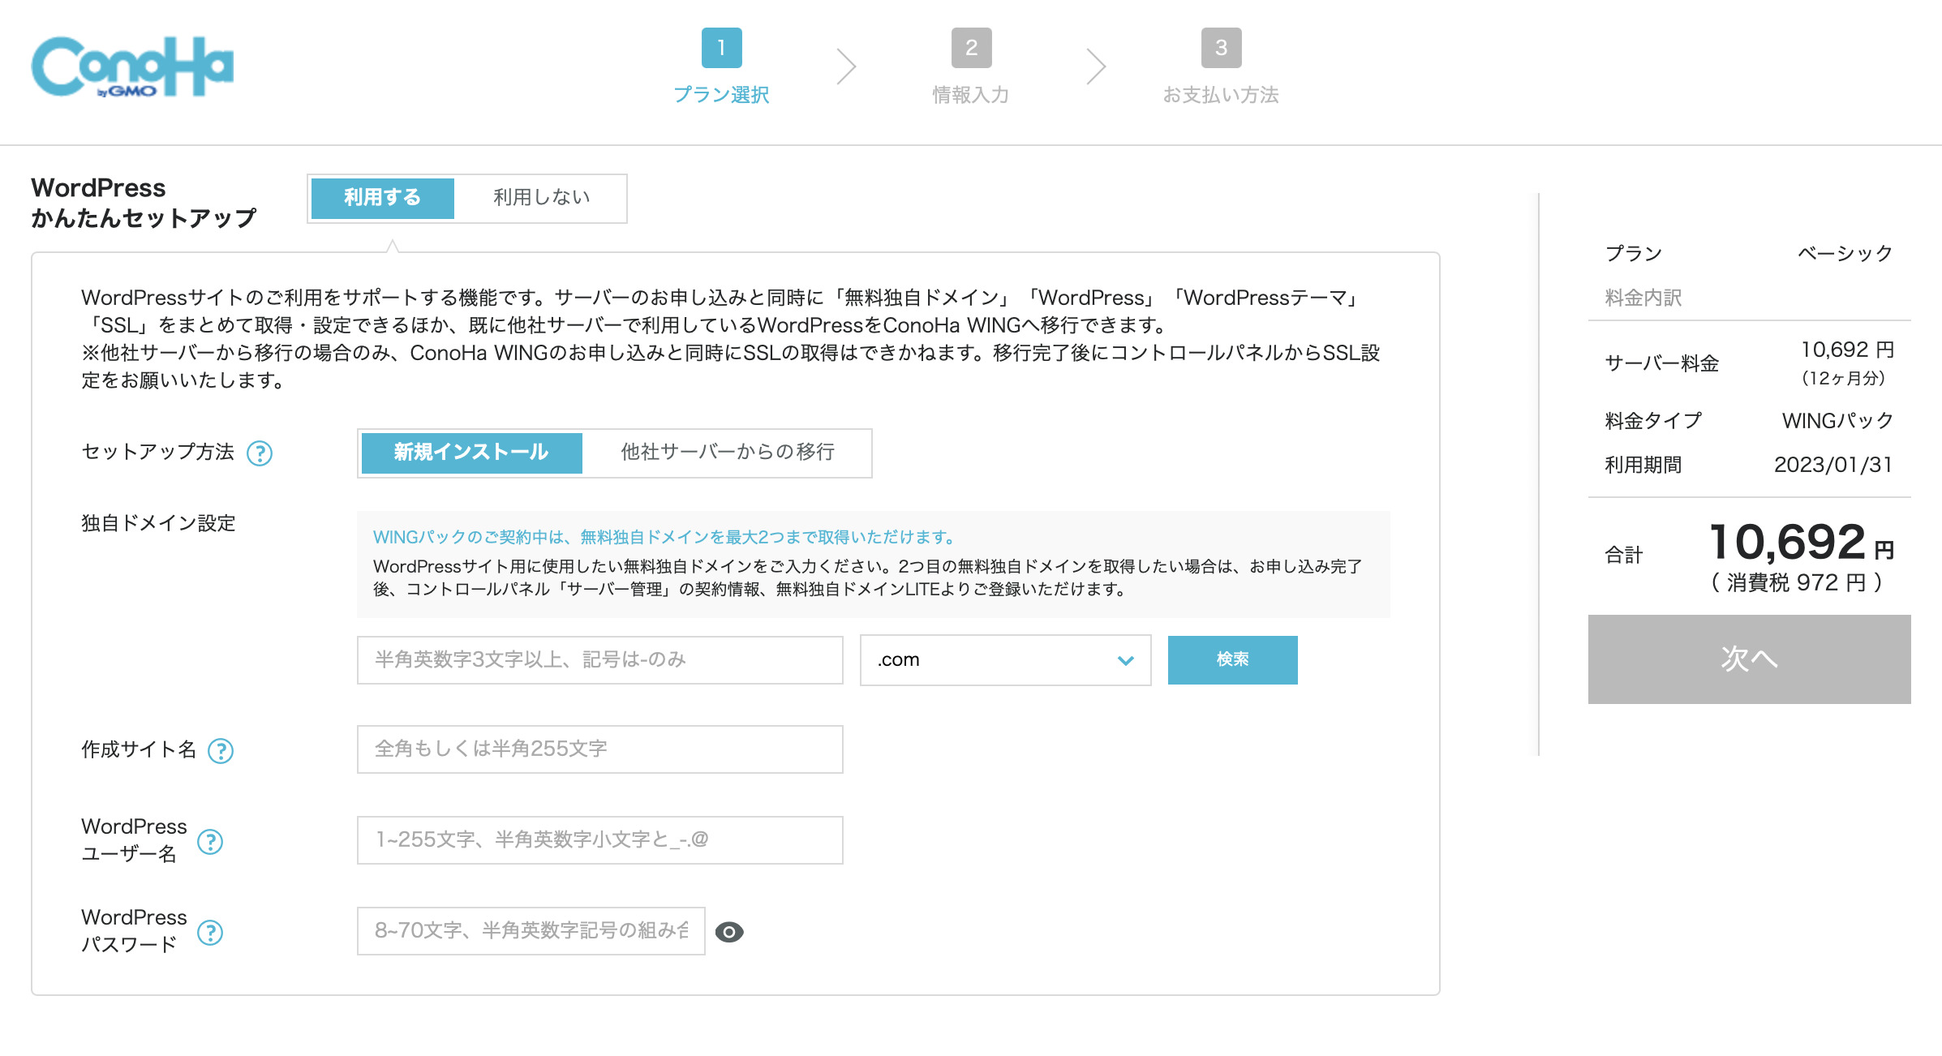Click the プラン選択 step label
Image resolution: width=1942 pixels, height=1056 pixels.
click(x=721, y=95)
